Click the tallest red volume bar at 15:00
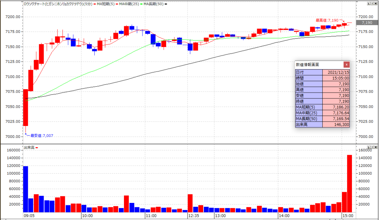379x220 pixels. point(349,183)
